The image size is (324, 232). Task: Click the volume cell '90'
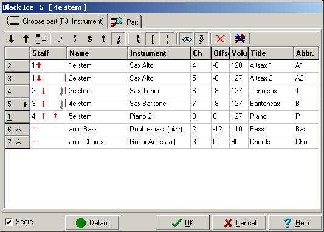coord(239,142)
